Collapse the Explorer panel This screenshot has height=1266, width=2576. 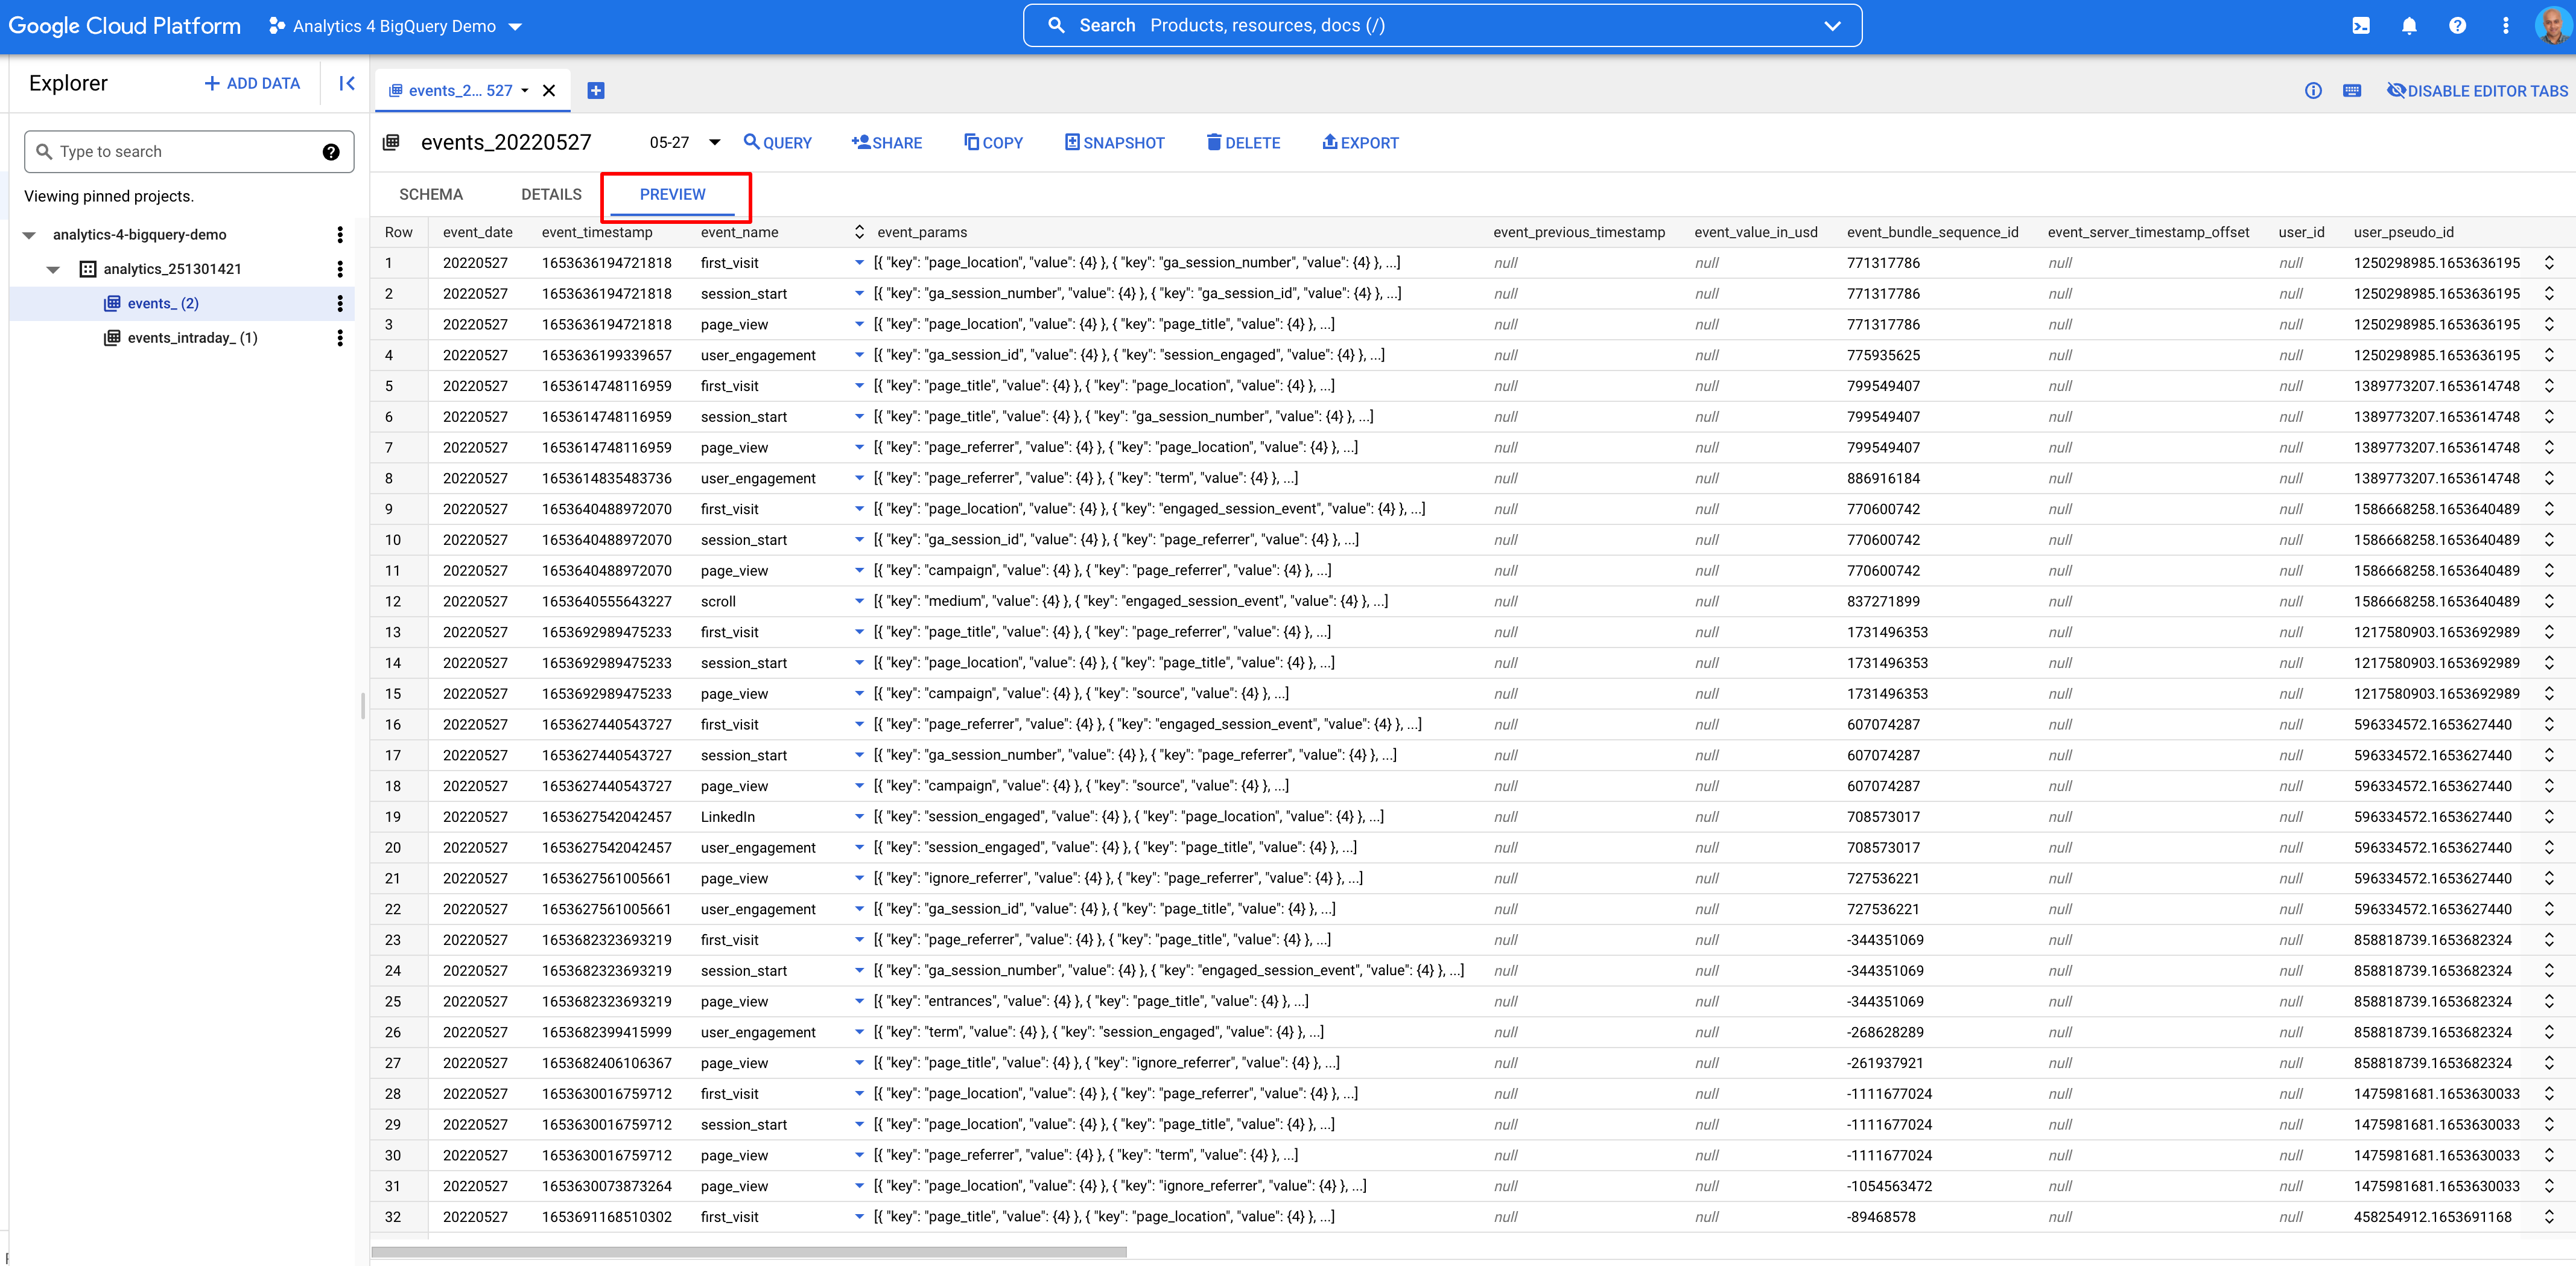(346, 84)
